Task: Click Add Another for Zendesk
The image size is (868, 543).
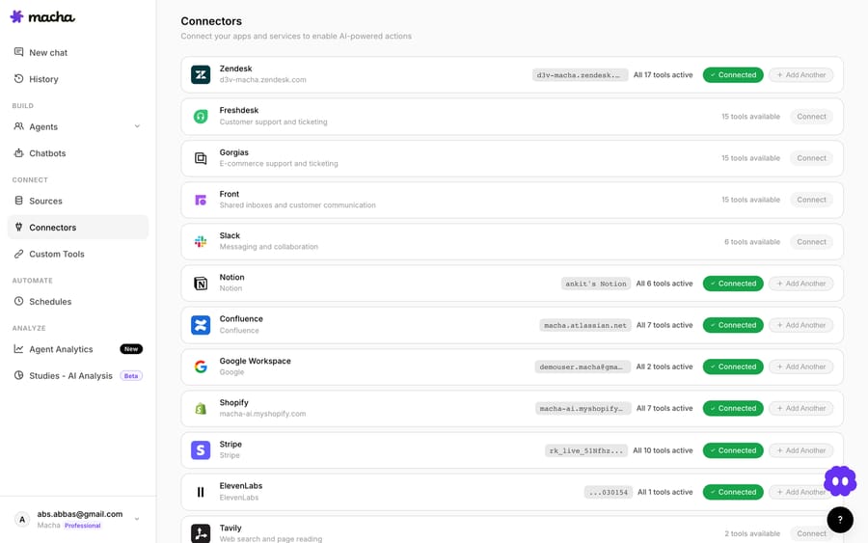Action: pos(800,74)
